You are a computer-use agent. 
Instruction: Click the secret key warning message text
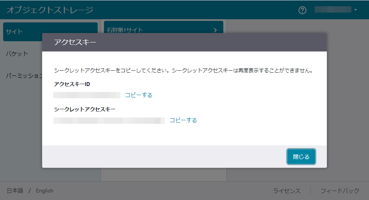183,71
